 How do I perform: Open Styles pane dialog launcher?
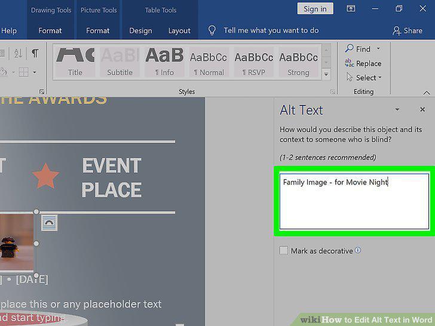click(x=333, y=92)
